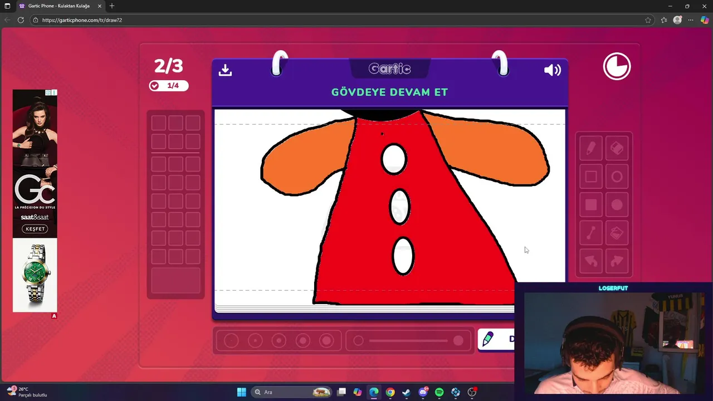Open the weather widget showing 26°C
The image size is (713, 401).
tap(27, 392)
